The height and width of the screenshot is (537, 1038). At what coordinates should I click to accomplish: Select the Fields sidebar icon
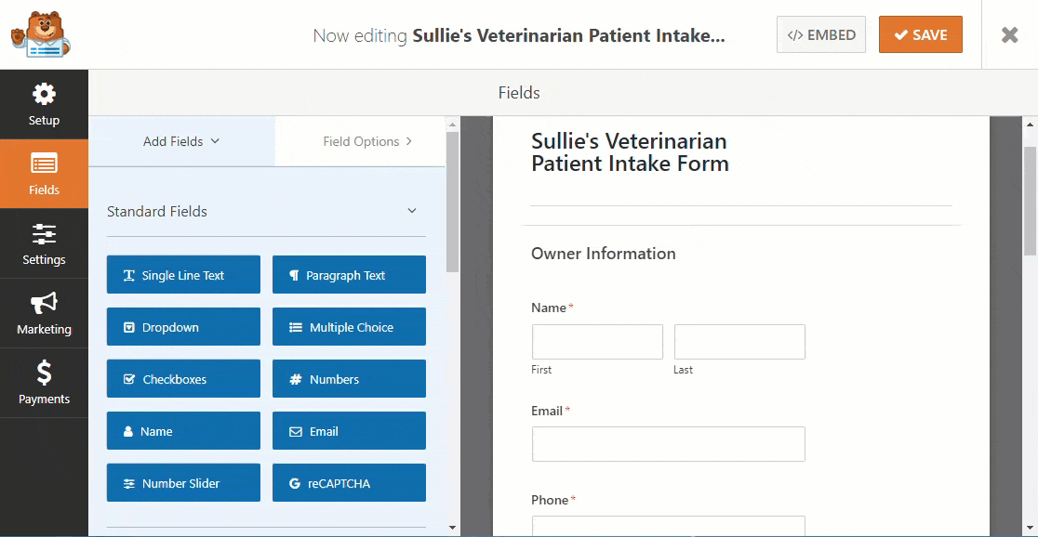click(x=44, y=174)
